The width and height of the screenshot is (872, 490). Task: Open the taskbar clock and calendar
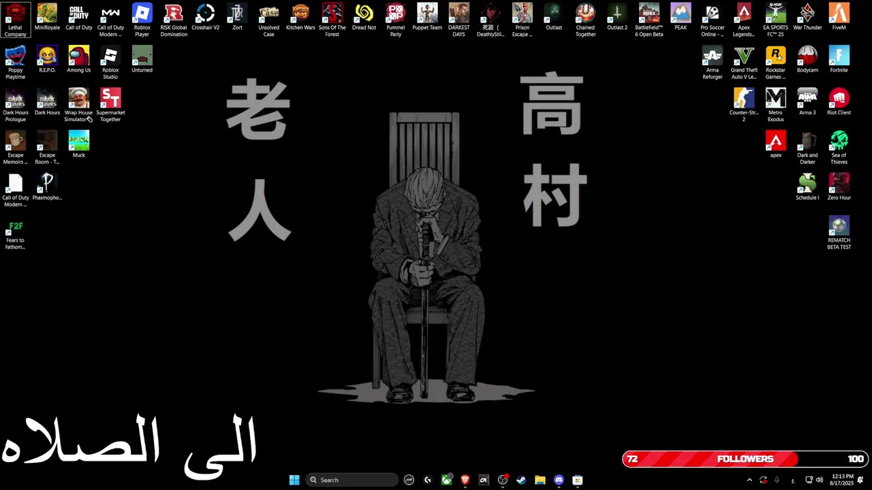click(x=842, y=480)
